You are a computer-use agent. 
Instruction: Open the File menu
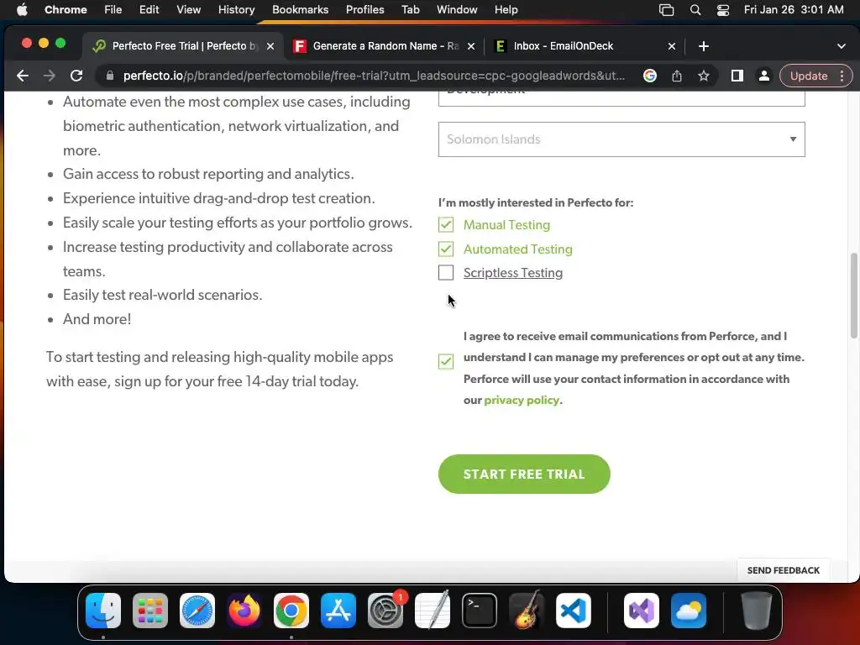tap(113, 10)
